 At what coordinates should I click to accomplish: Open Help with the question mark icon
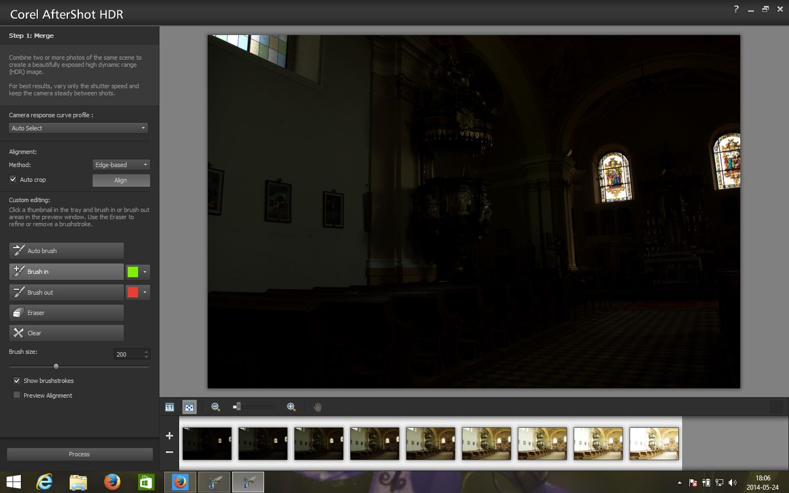click(736, 9)
